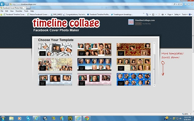This screenshot has width=194, height=121.
Task: Choose the world map collage template
Action: (x=55, y=65)
